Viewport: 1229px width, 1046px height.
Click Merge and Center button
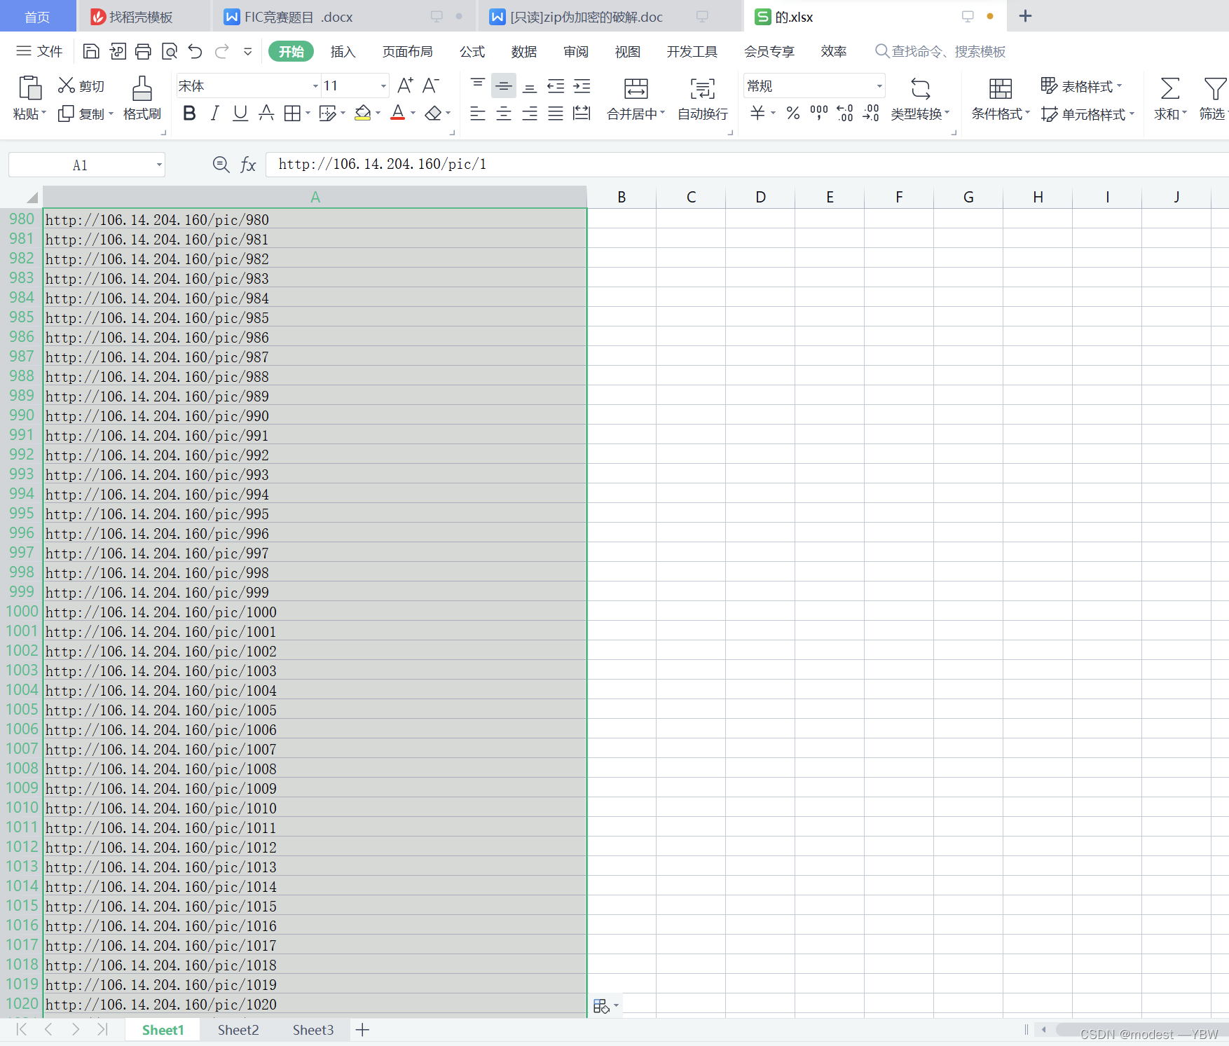pos(636,99)
